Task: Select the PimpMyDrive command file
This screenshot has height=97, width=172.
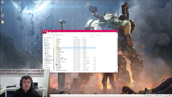Action: 76,68
